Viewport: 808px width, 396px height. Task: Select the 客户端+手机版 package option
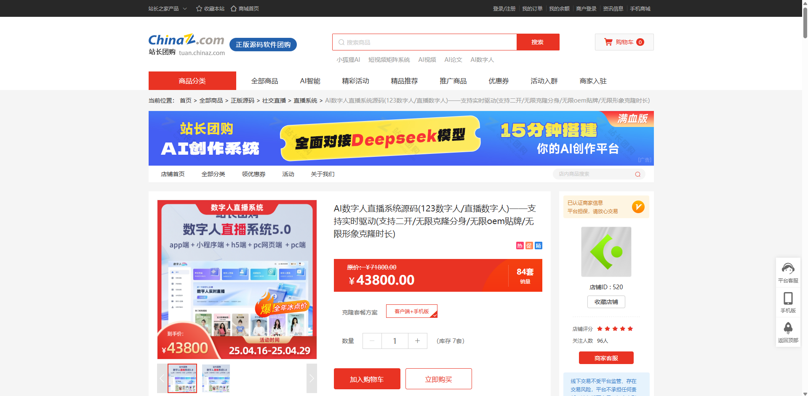[412, 311]
